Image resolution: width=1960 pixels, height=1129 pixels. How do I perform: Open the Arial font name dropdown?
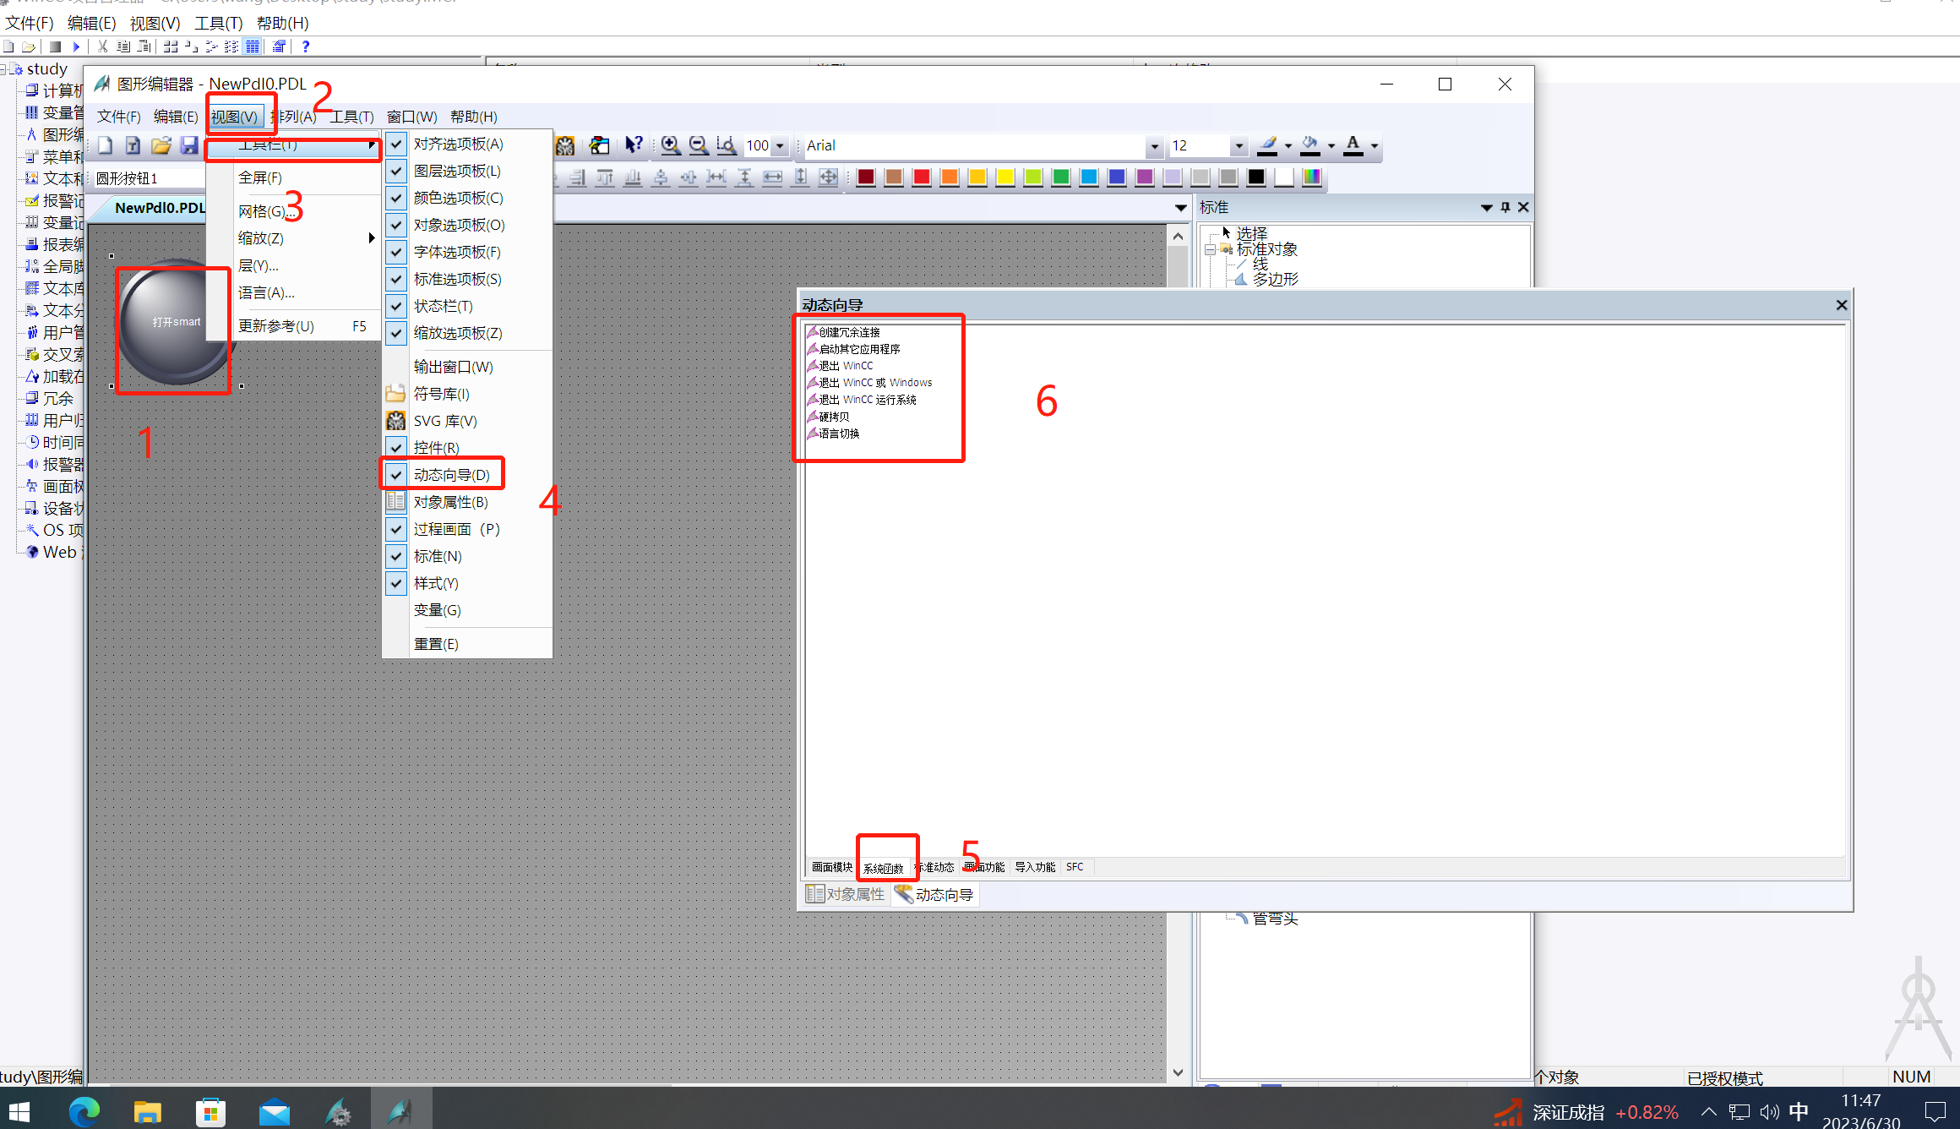pyautogui.click(x=1154, y=146)
